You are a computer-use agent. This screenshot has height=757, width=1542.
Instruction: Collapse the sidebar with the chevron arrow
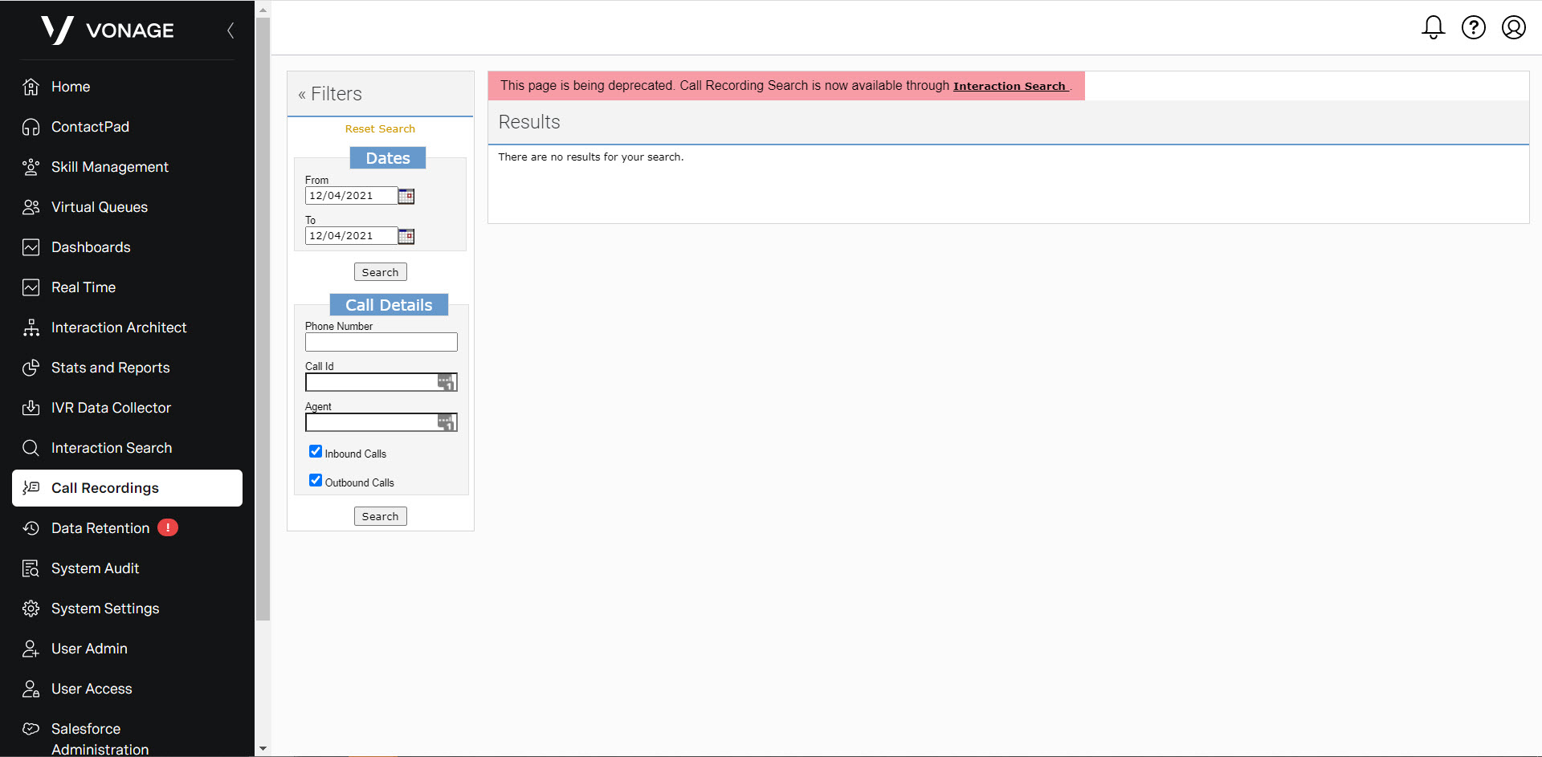point(230,31)
